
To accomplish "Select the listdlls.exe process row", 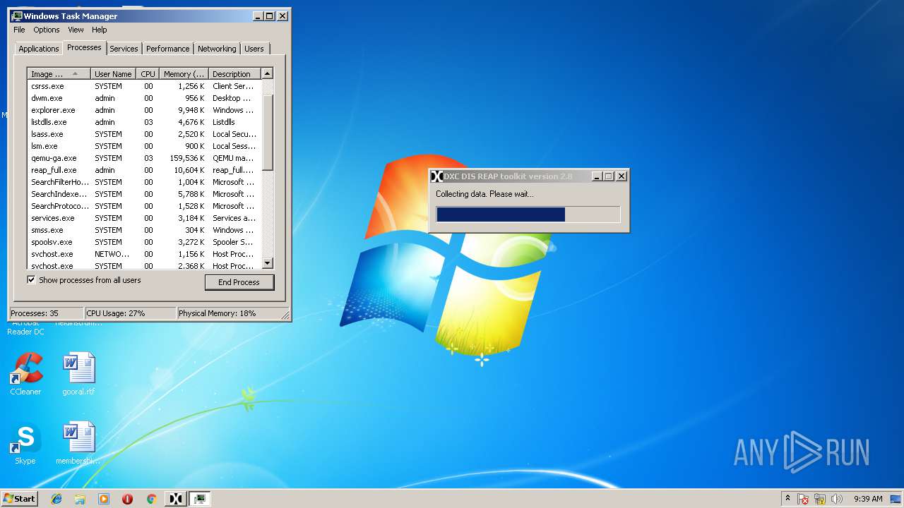I will pos(144,122).
